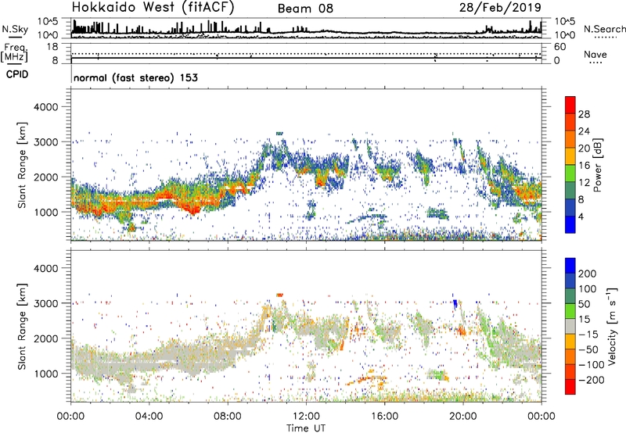The image size is (626, 433).
Task: Click the '-50' velocity scale value
Action: [x=588, y=349]
